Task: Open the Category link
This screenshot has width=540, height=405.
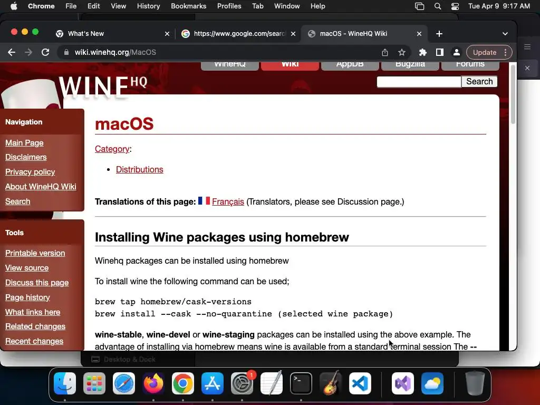Action: (112, 149)
